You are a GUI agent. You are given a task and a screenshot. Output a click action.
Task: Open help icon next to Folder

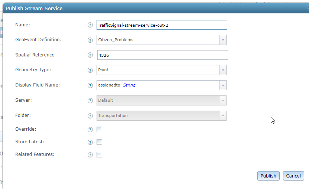click(x=90, y=116)
